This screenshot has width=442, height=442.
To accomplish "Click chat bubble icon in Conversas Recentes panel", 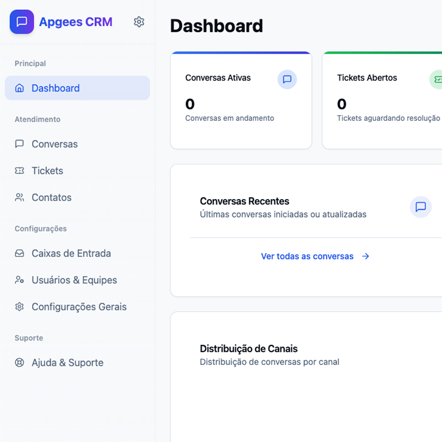I will tap(421, 207).
